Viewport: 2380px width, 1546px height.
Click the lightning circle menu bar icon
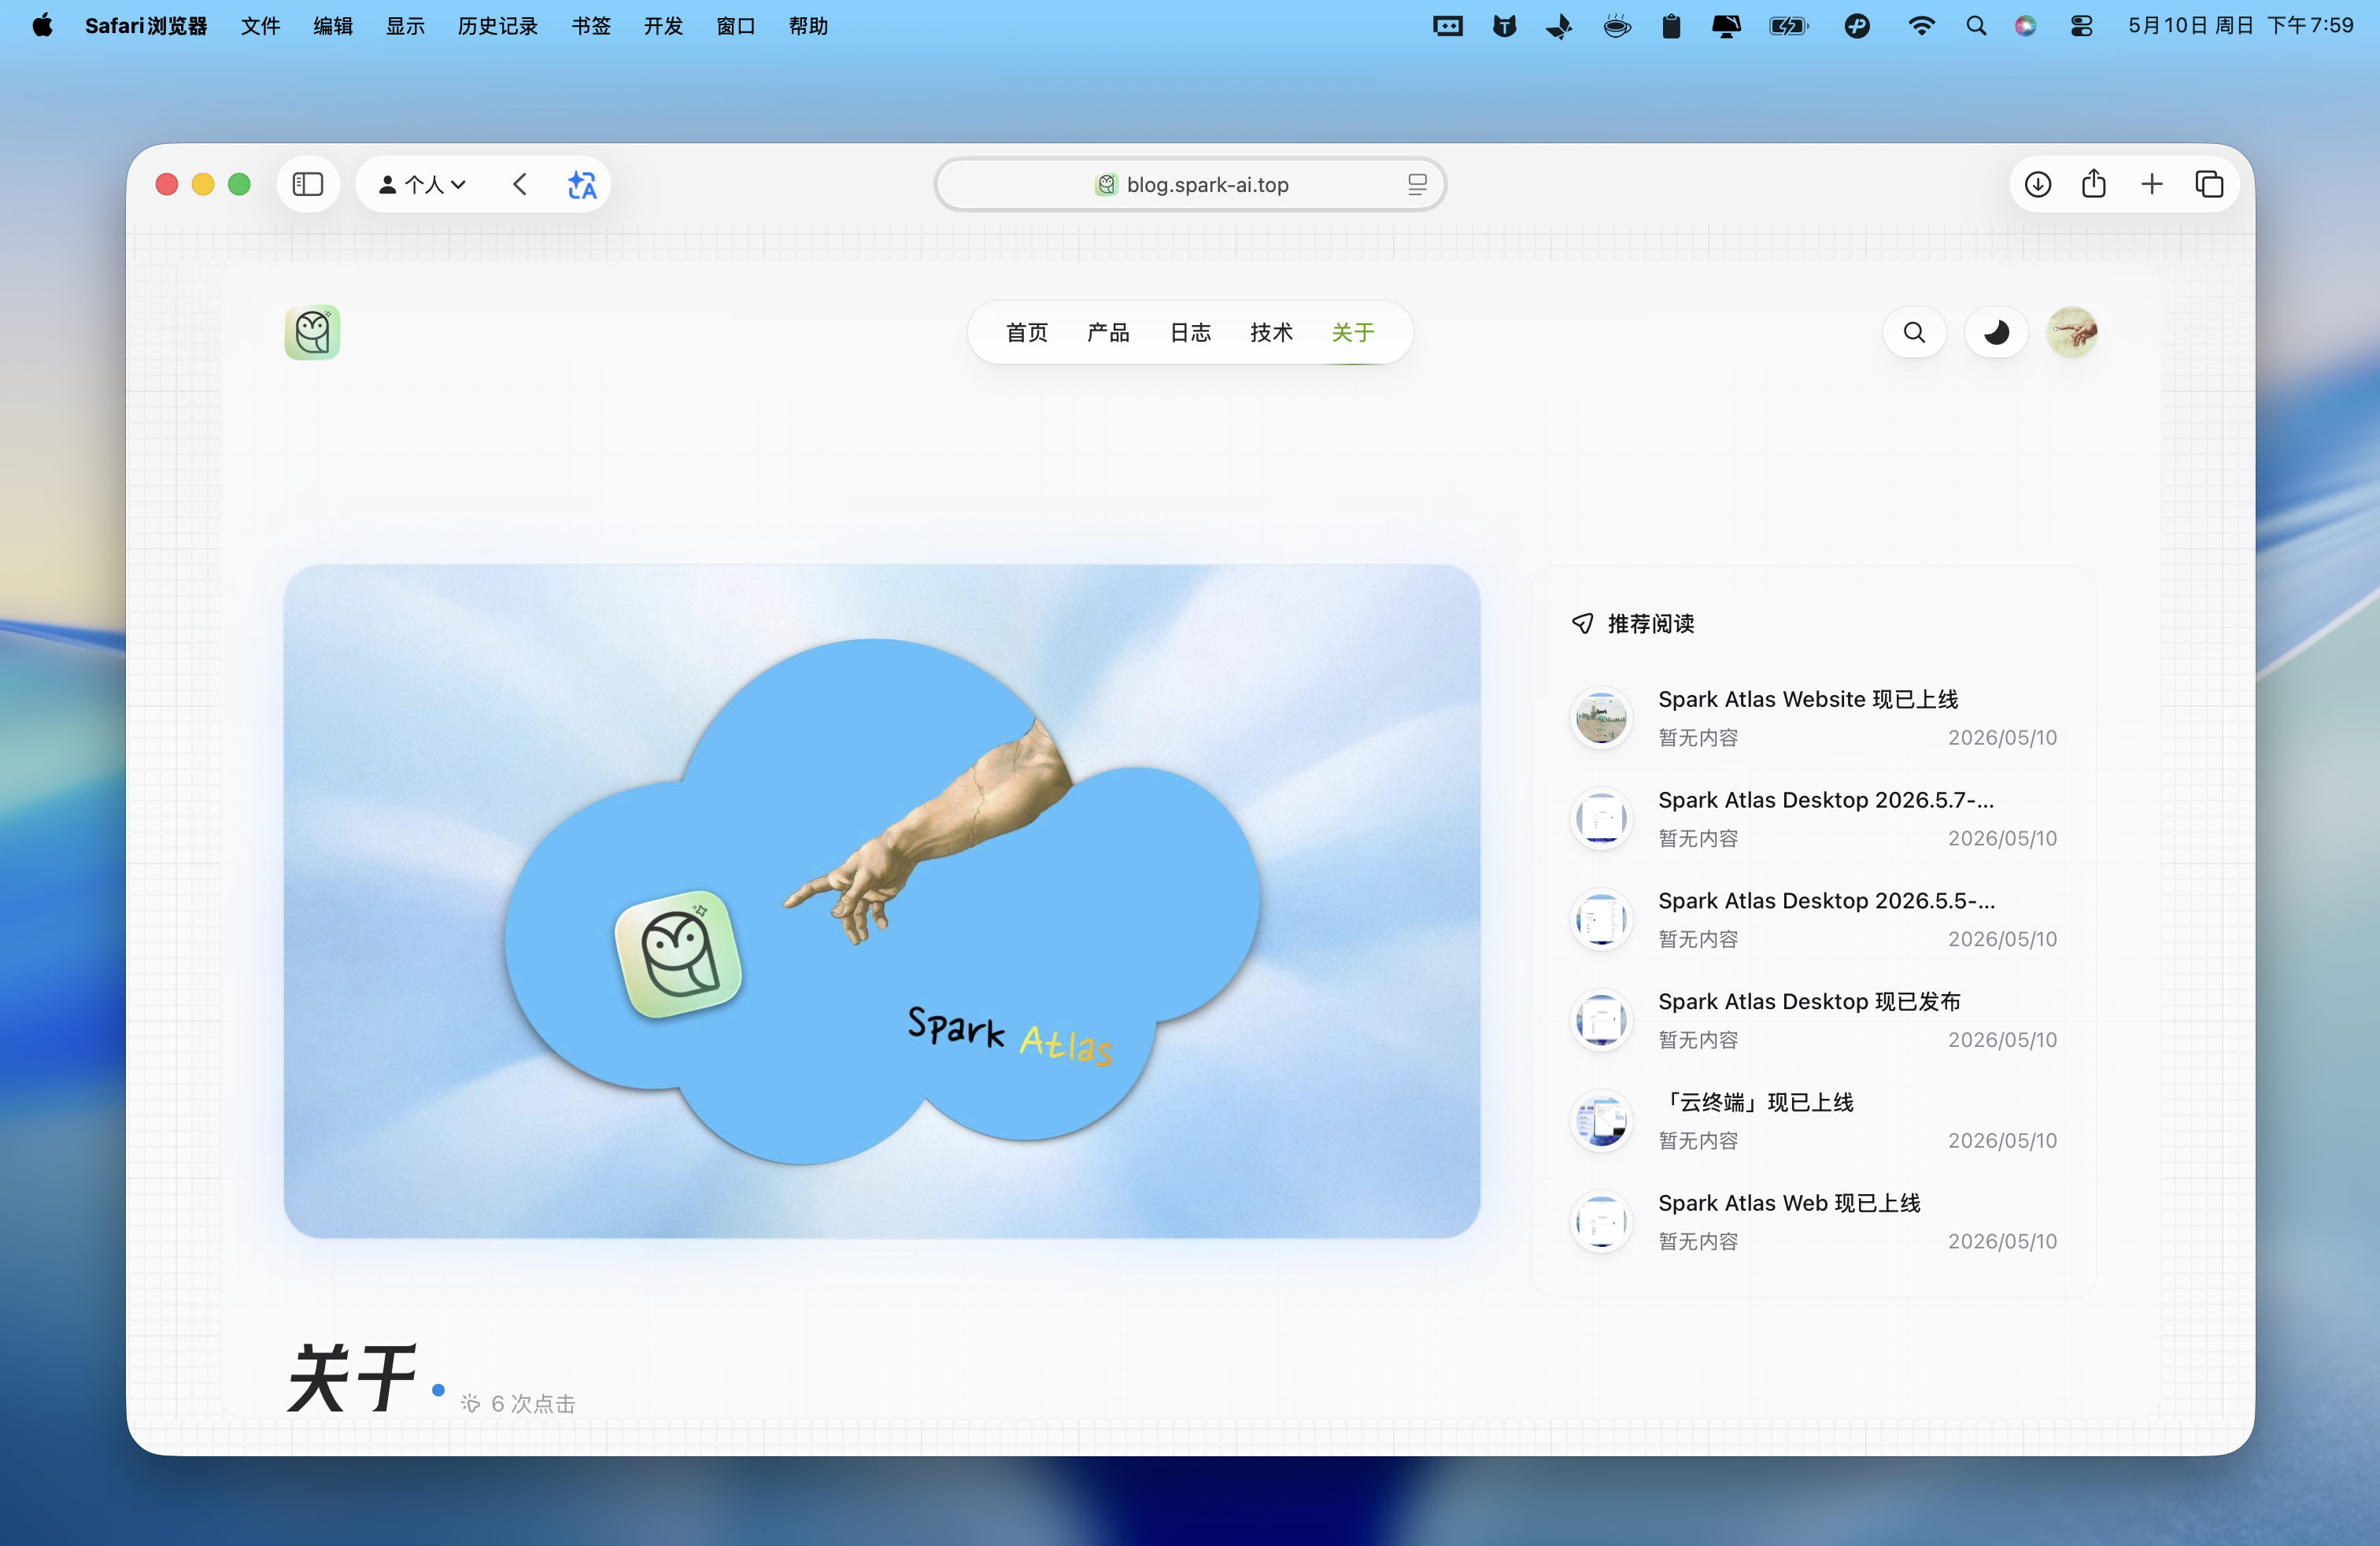pos(1857,26)
